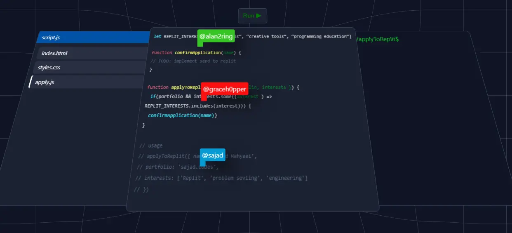
Task: Click the final "// })" comment line
Action: [x=141, y=190]
